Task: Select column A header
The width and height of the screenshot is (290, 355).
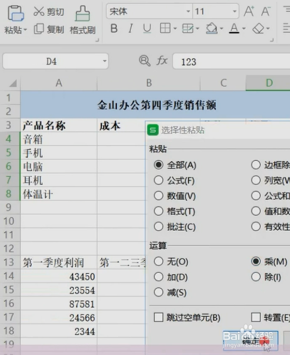Action: pos(58,83)
